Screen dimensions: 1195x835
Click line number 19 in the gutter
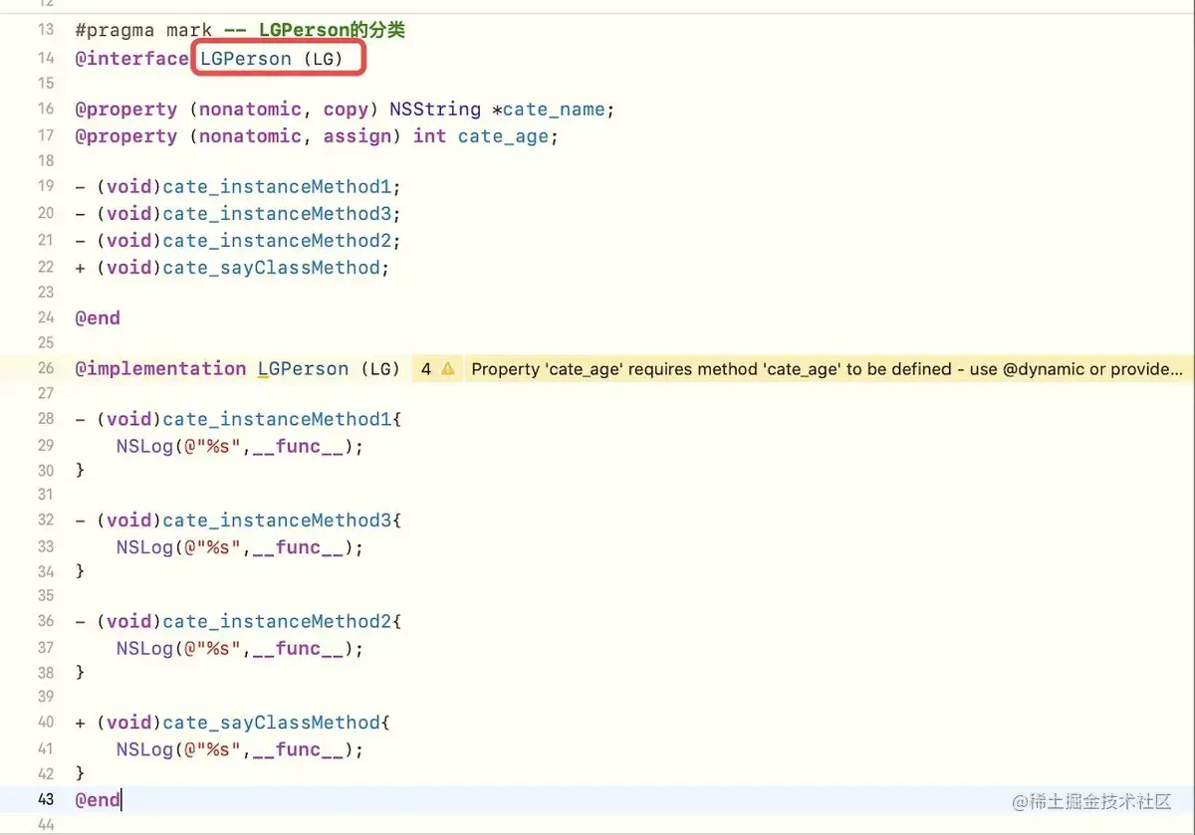tap(46, 186)
